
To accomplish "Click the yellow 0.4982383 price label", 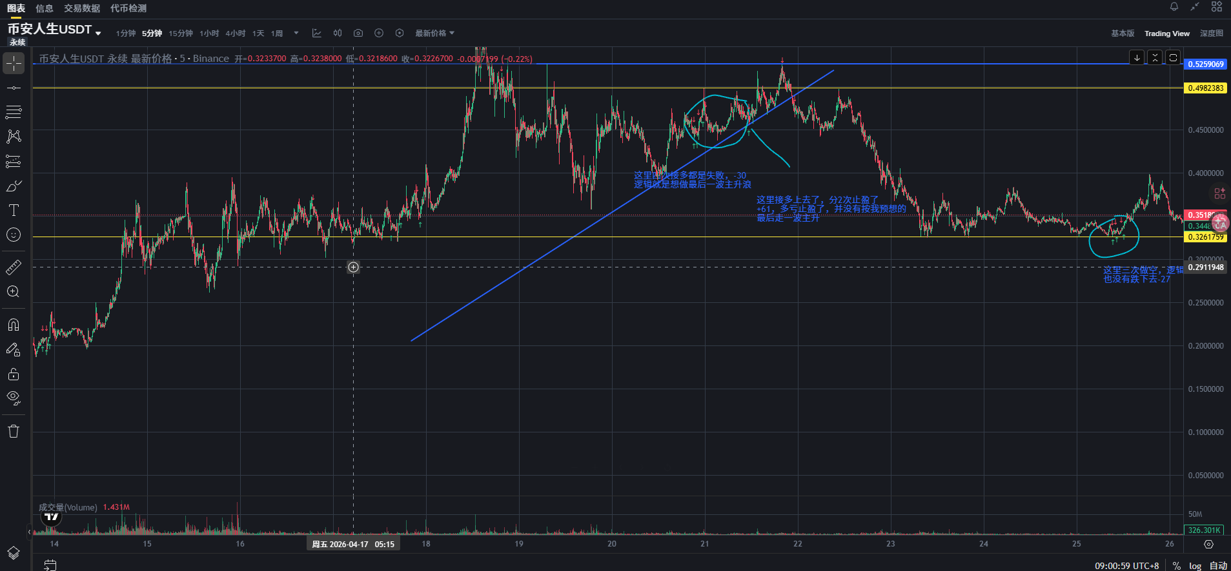I will pos(1205,88).
